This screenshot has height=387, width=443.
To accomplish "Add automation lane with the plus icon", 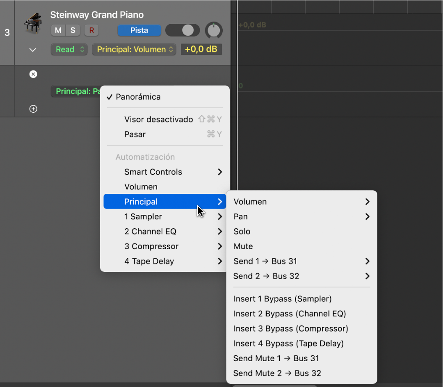I will [x=33, y=109].
